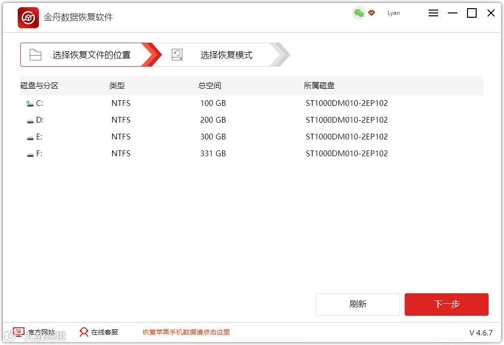Click the 300 GB size value
This screenshot has height=345, width=504.
click(x=213, y=137)
